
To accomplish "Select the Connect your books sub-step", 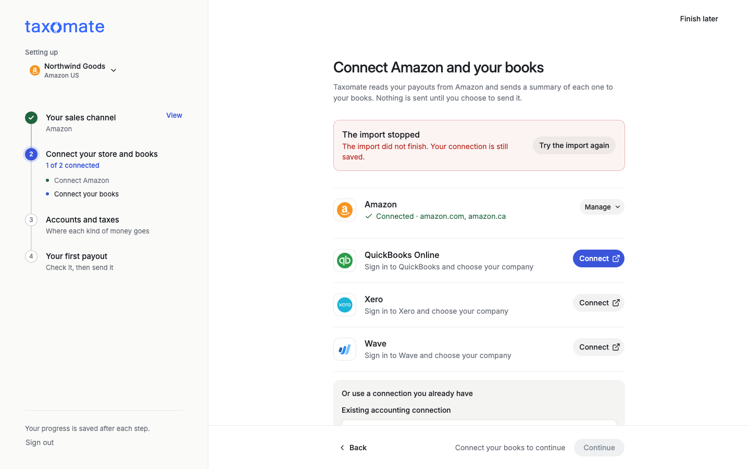I will coord(86,194).
